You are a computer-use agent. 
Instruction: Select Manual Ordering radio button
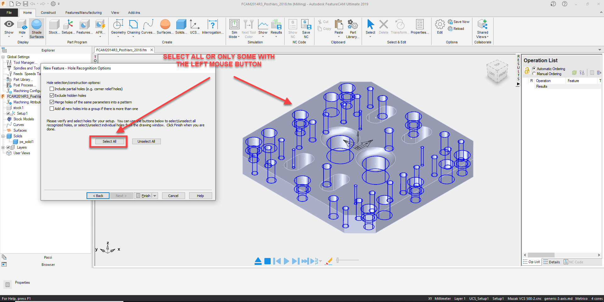[534, 74]
